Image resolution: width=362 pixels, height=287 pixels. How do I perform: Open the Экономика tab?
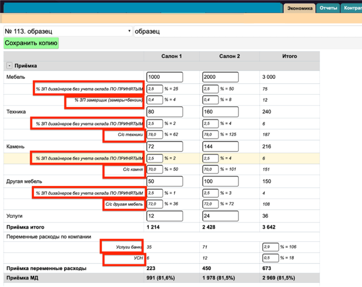click(x=300, y=8)
